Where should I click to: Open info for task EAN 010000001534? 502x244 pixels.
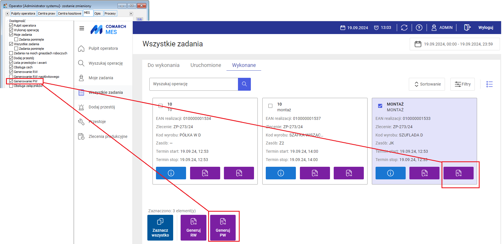pyautogui.click(x=171, y=173)
